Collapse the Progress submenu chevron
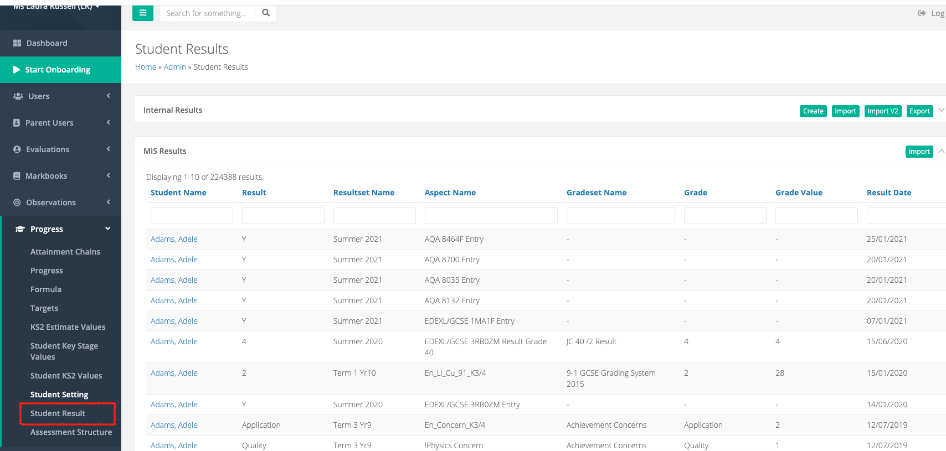The height and width of the screenshot is (451, 946). pyautogui.click(x=108, y=229)
